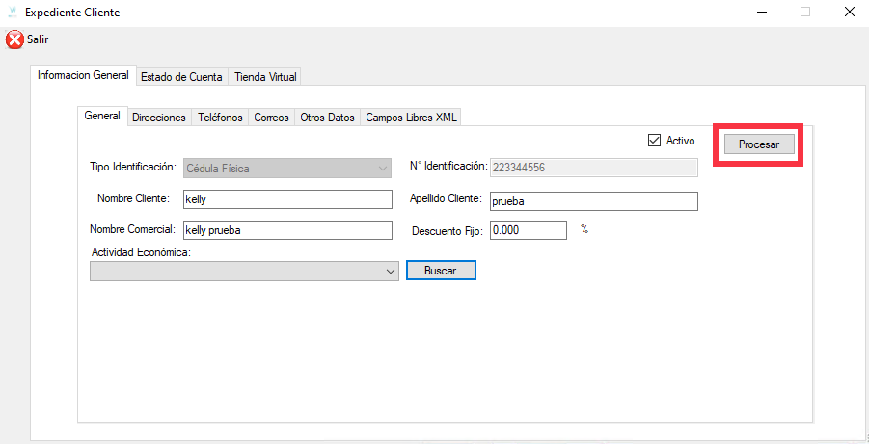Switch to the Estado de Cuenta tab

pyautogui.click(x=181, y=77)
